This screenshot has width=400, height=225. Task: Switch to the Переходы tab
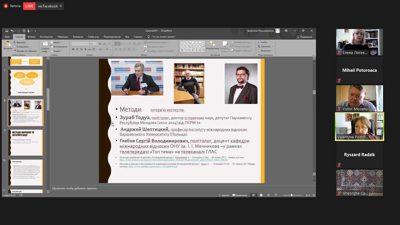pyautogui.click(x=63, y=37)
